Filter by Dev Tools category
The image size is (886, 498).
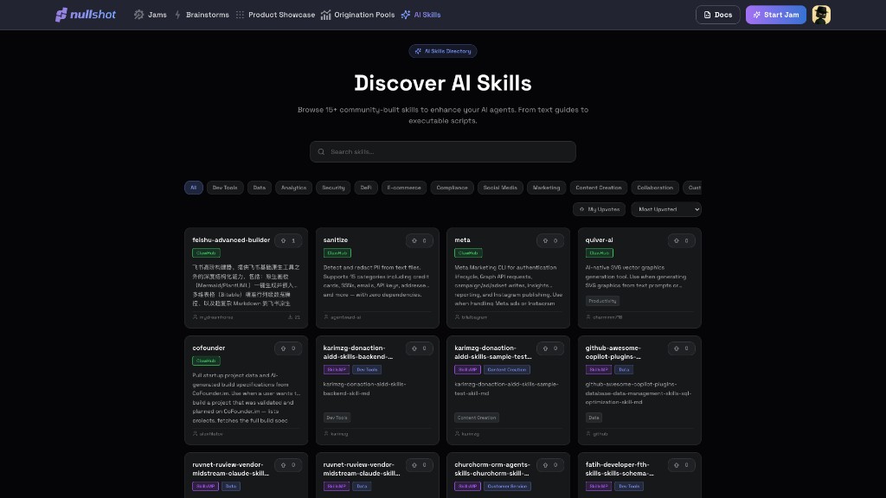225,188
